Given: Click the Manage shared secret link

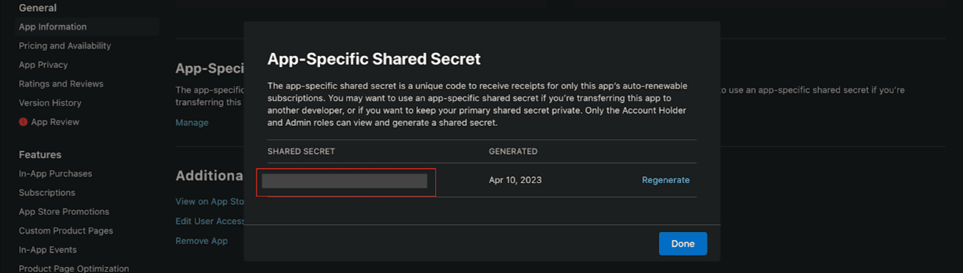Looking at the screenshot, I should click(192, 123).
